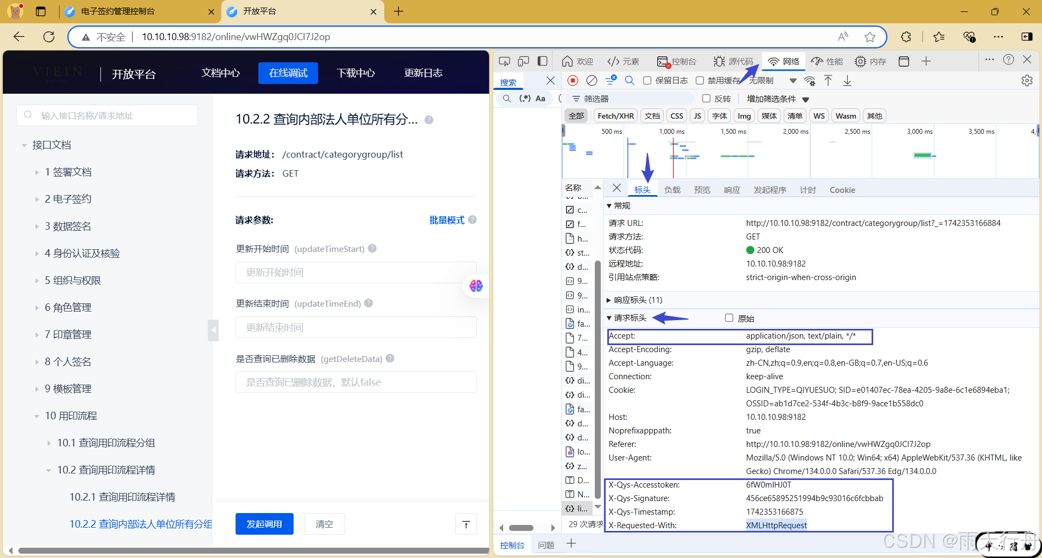This screenshot has height=558, width=1042.
Task: Open the 响应 response tab
Action: click(732, 190)
